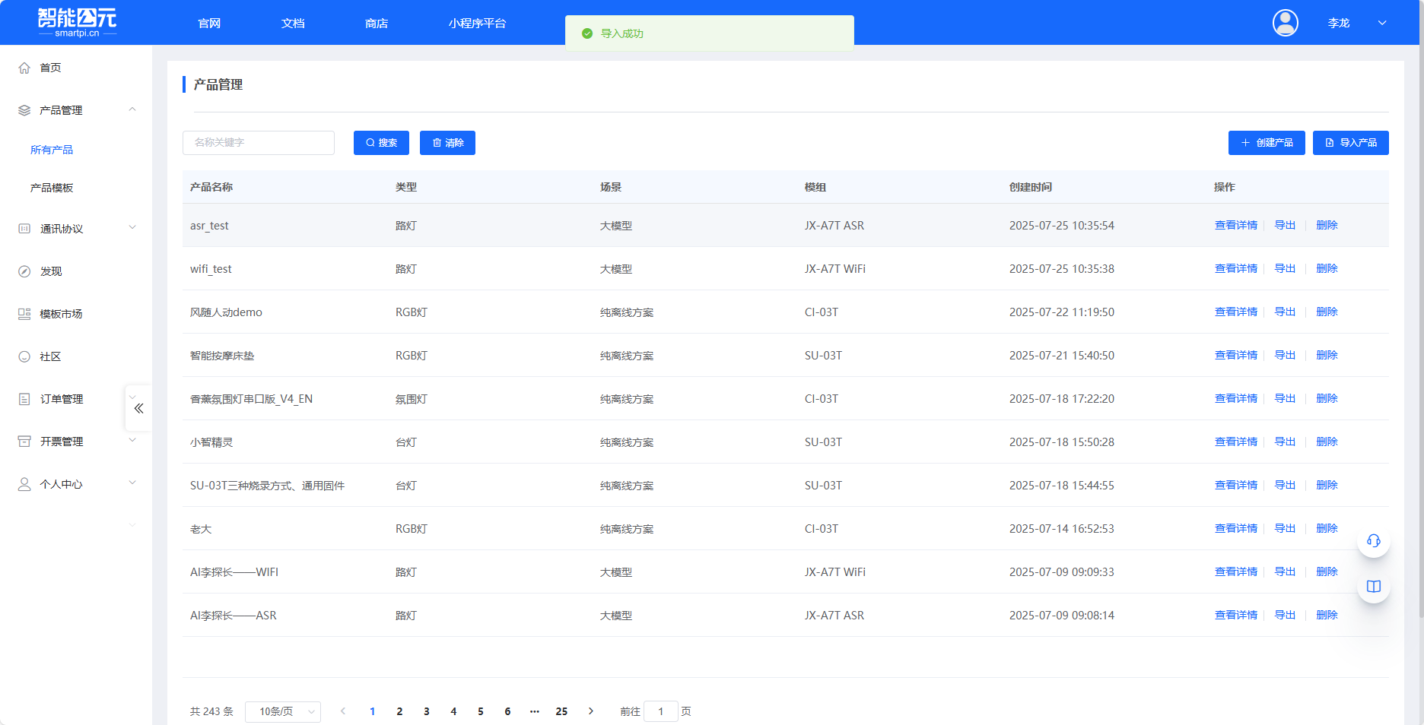This screenshot has height=725, width=1424.
Task: Collapse the 产品管理 sidebar section
Action: 132,110
